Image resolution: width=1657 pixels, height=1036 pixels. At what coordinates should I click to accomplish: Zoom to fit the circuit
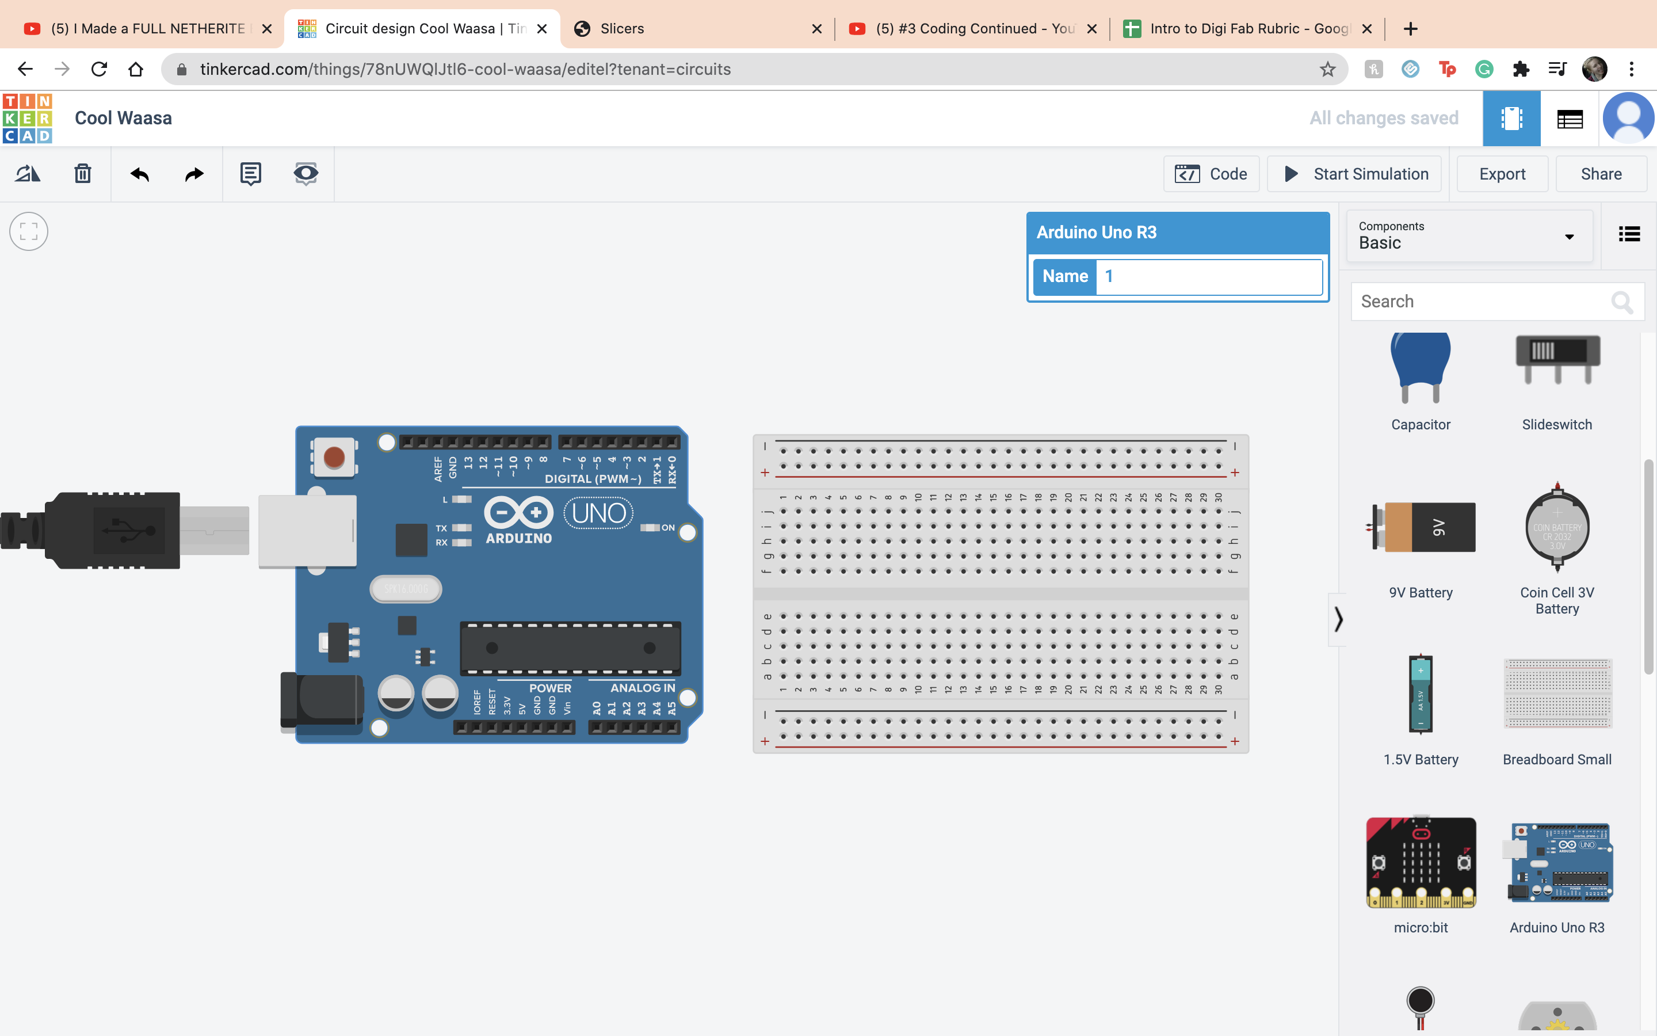29,231
